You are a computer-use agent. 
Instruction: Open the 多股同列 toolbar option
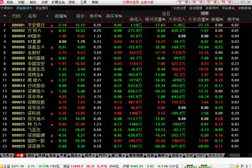click(x=212, y=8)
